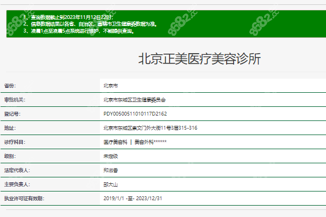
Task: Select registration number PDY00500511010117D2162
Action: point(135,114)
